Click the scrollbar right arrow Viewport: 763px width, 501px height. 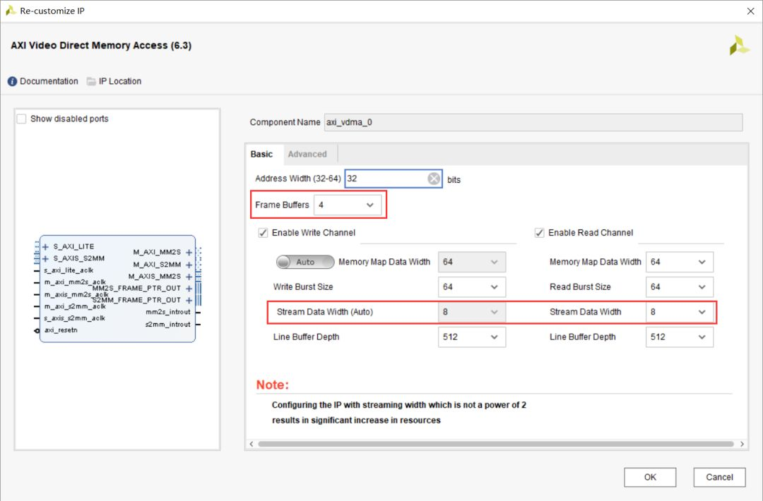pos(742,444)
